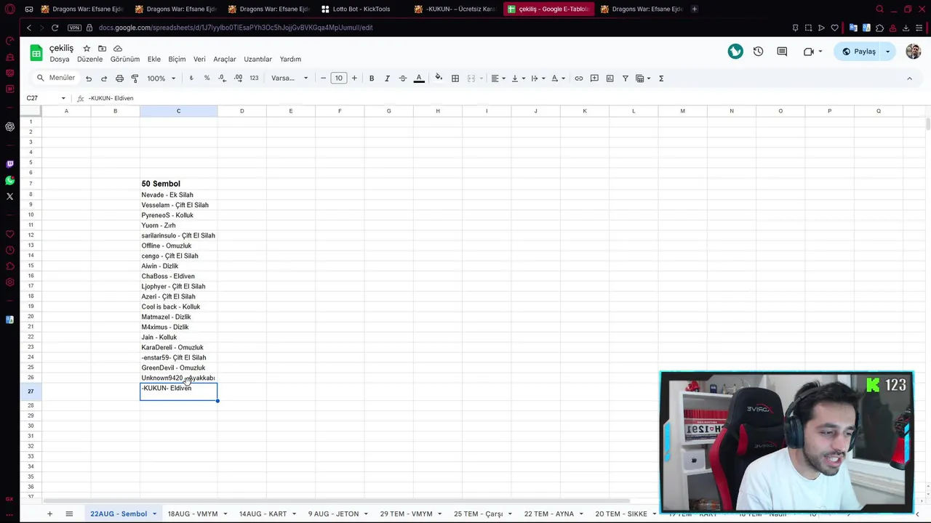Decrease the font size with minus
Image resolution: width=931 pixels, height=523 pixels.
(x=323, y=78)
